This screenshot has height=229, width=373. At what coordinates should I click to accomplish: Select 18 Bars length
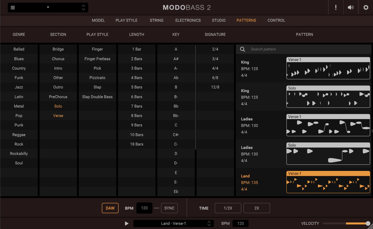137,144
